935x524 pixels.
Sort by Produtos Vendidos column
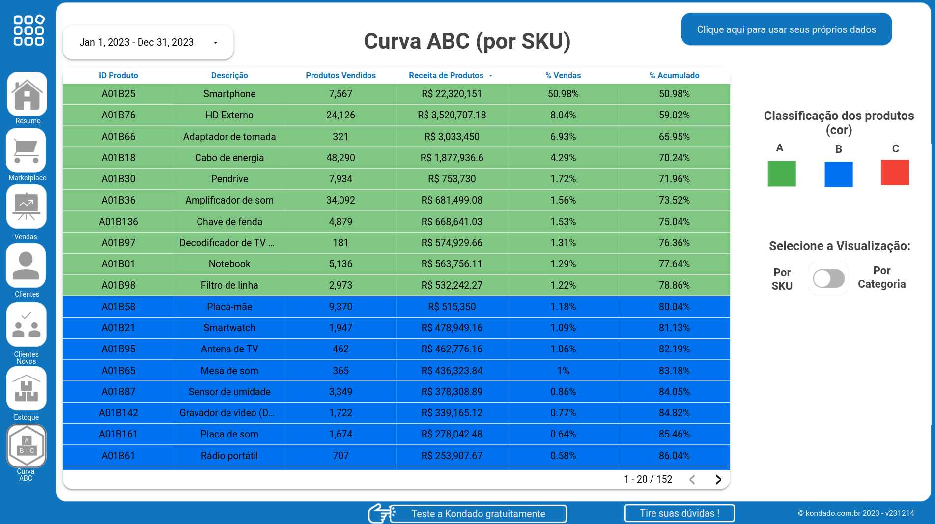[x=340, y=75]
